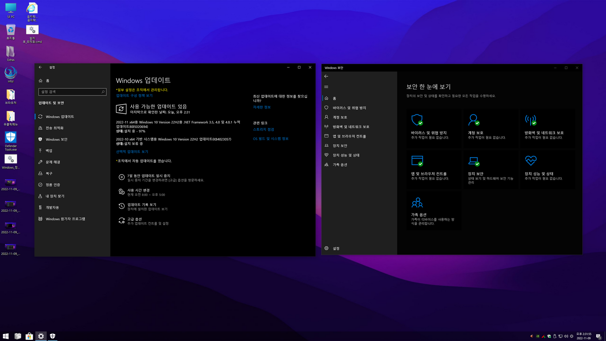Select 개발자용 in sidebar
Screen dimensions: 606x341
(72, 207)
